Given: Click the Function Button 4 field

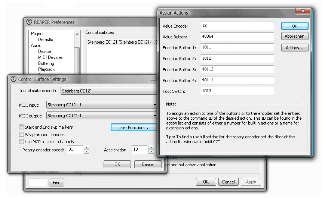Looking at the screenshot, I should click(237, 80).
